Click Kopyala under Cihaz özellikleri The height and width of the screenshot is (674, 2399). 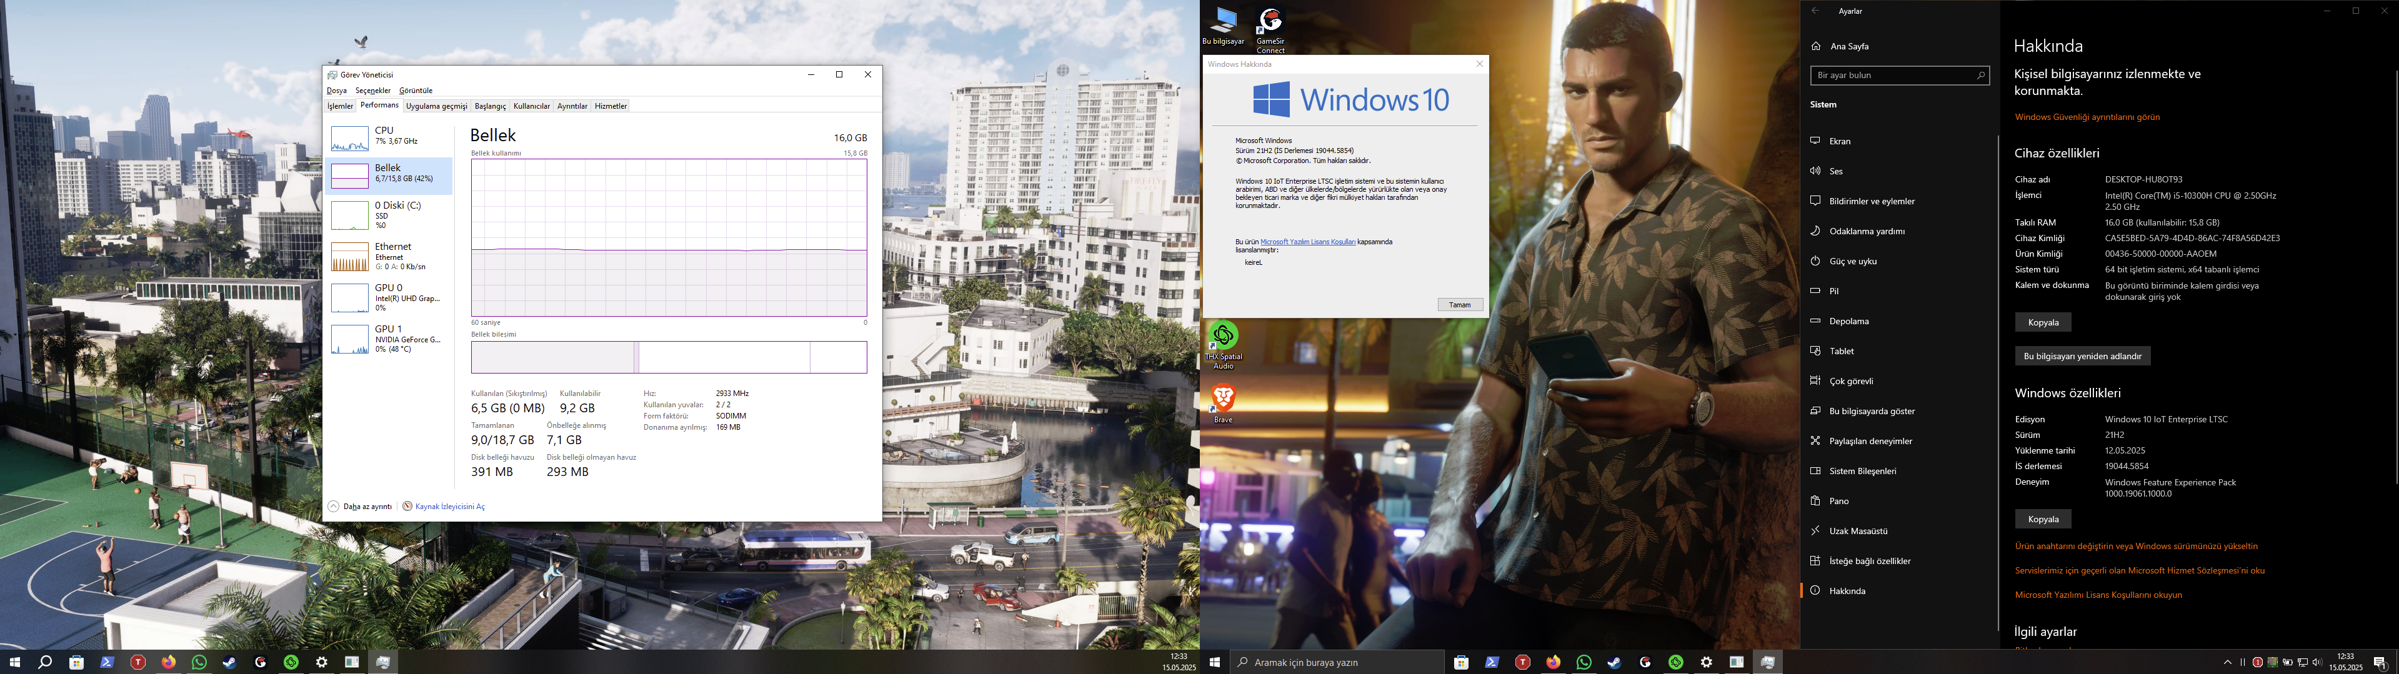(x=2043, y=322)
